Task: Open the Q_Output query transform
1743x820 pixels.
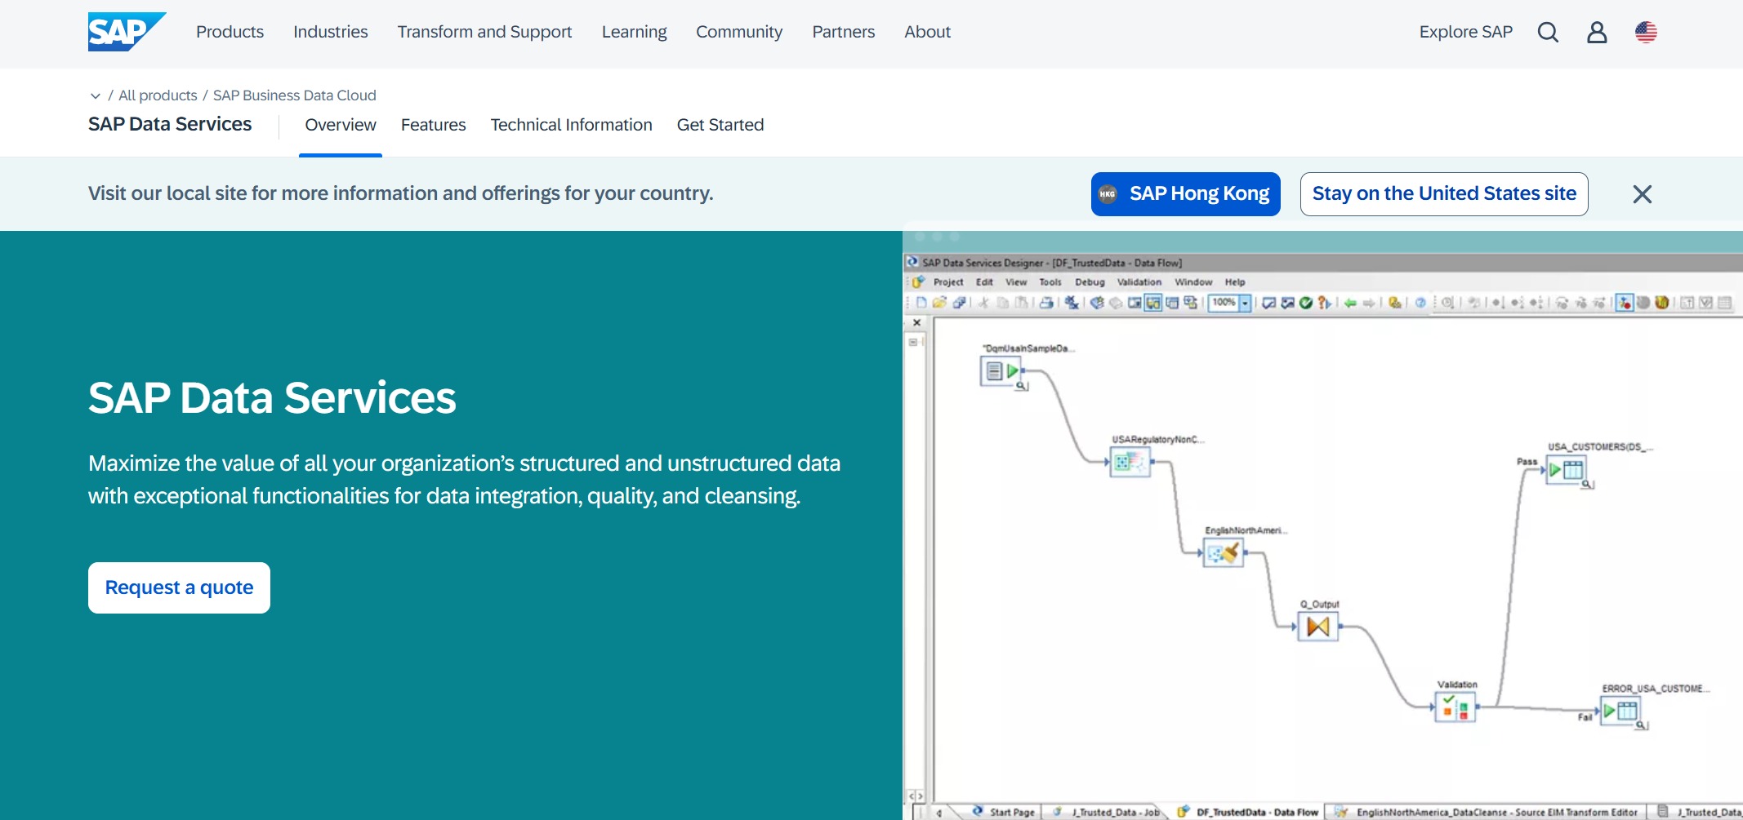Action: pyautogui.click(x=1317, y=627)
